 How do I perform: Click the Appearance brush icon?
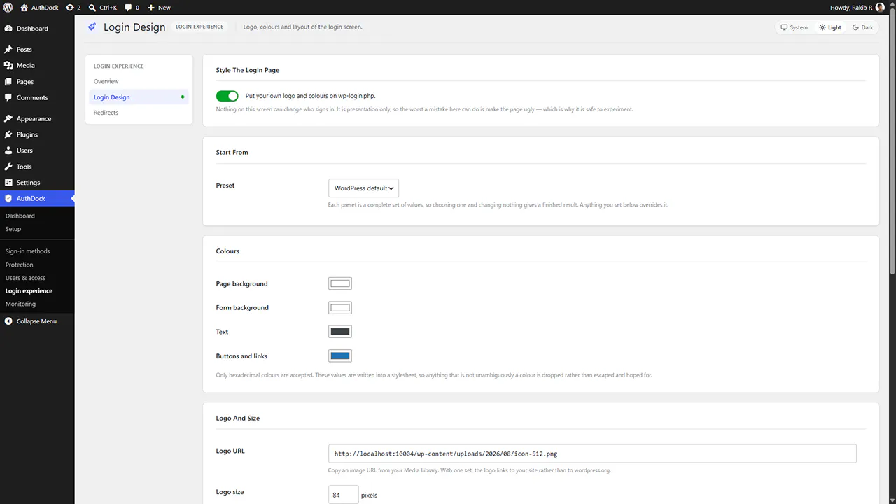point(8,119)
